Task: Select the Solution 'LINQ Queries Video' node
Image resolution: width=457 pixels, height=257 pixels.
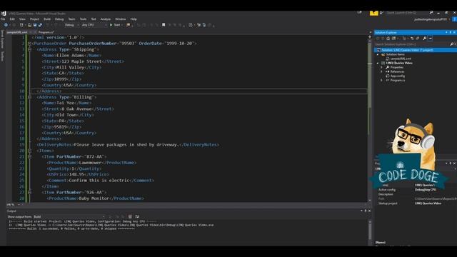Action: 416,50
